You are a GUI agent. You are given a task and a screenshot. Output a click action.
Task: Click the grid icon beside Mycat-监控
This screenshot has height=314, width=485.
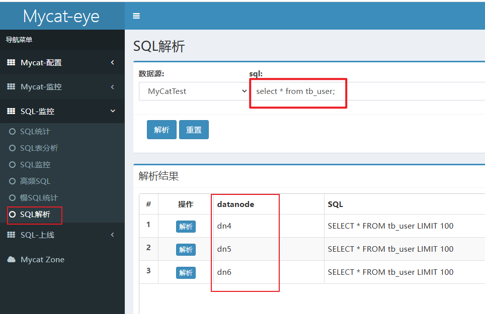[11, 87]
